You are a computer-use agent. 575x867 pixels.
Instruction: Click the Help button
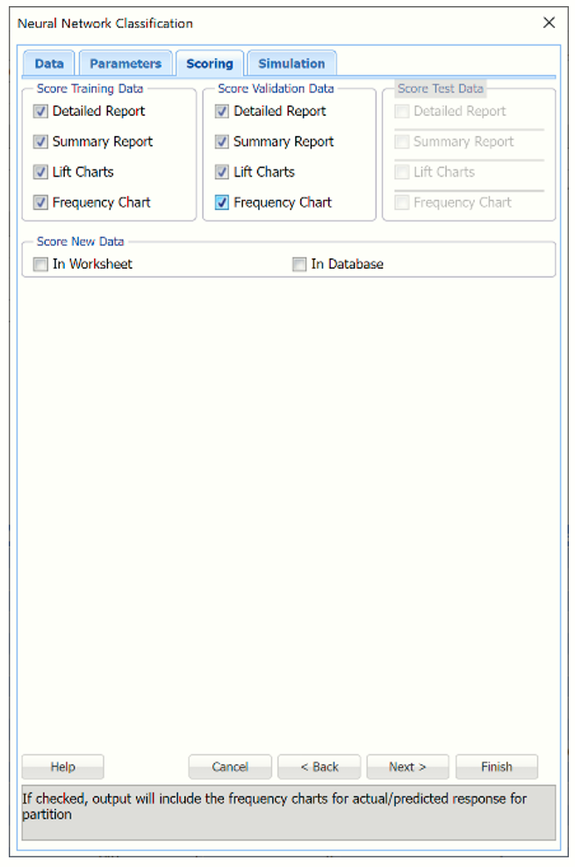coord(63,767)
